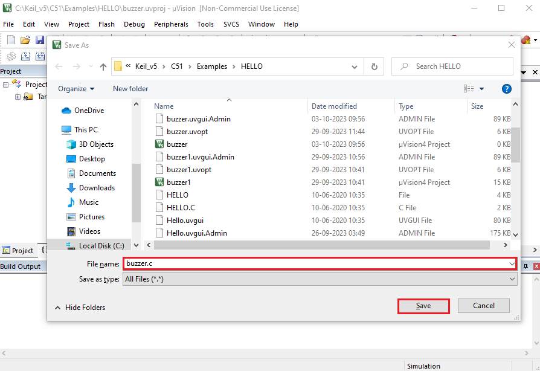The width and height of the screenshot is (540, 371).
Task: Select This PC in the navigation pane
Action: pos(80,130)
